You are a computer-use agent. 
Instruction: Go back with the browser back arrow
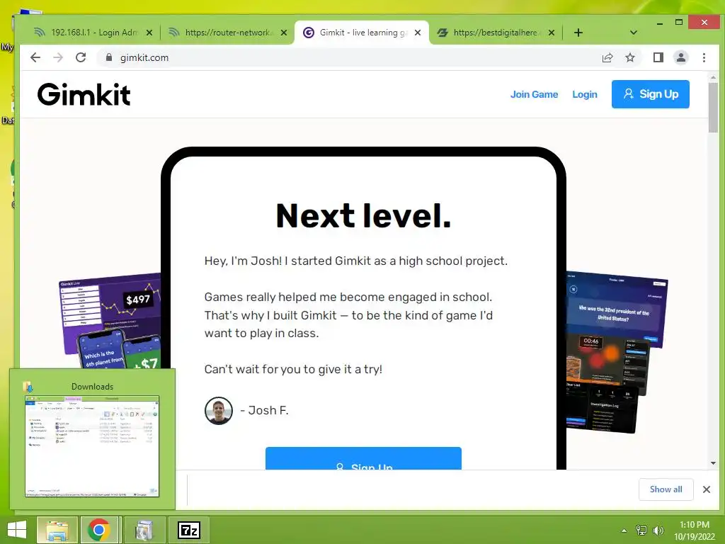(x=35, y=57)
